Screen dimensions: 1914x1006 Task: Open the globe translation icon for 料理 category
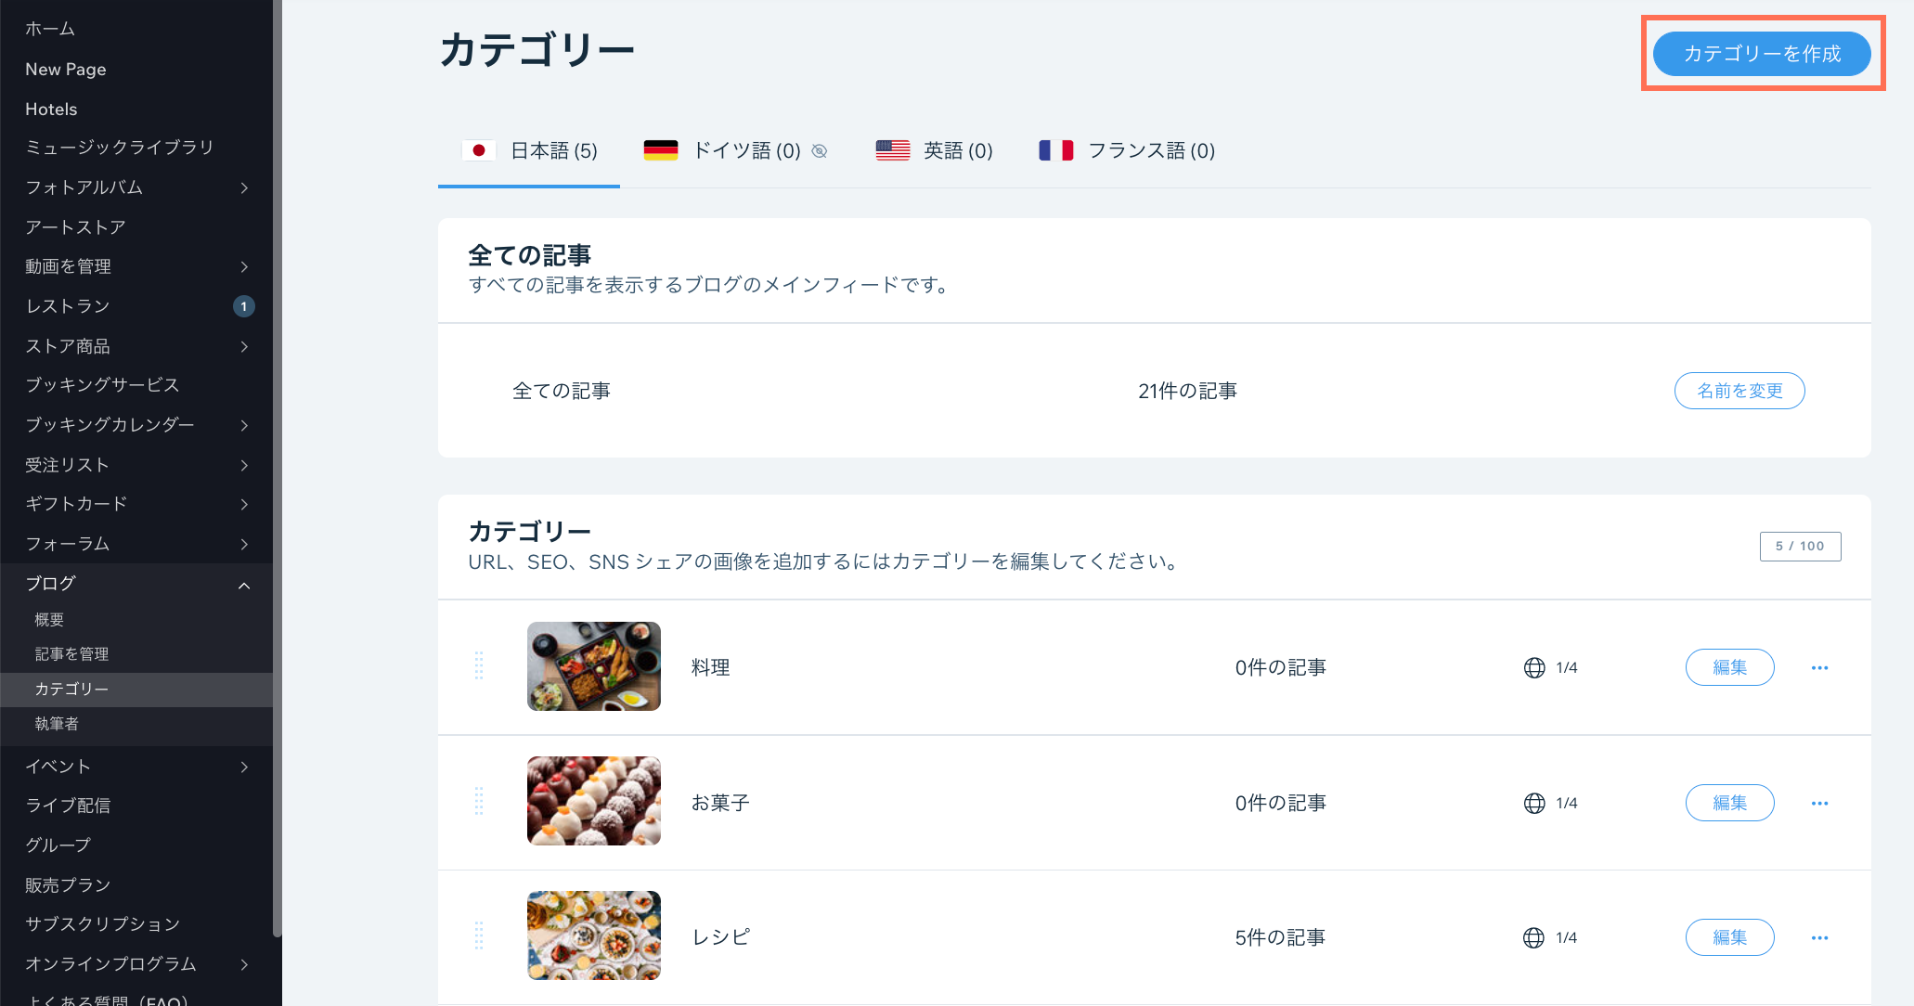click(1533, 666)
